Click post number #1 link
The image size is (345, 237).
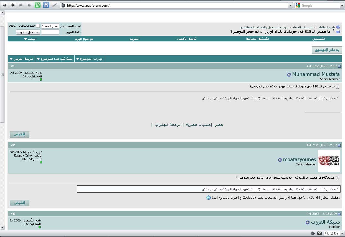tap(13, 66)
